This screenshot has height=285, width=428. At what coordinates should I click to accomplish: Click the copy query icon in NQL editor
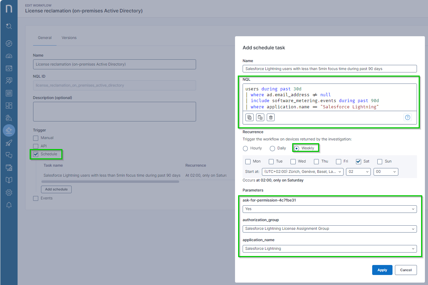click(x=250, y=118)
